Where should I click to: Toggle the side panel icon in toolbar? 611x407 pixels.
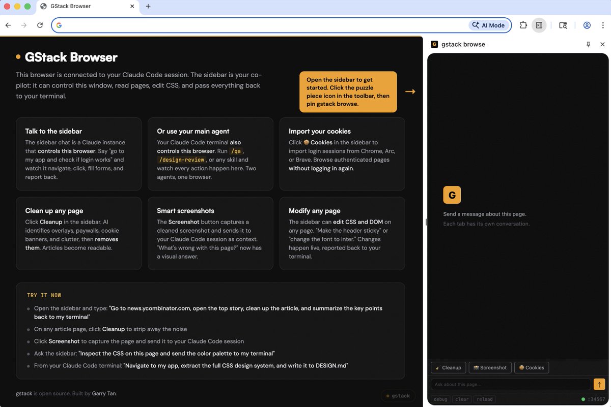(x=539, y=25)
